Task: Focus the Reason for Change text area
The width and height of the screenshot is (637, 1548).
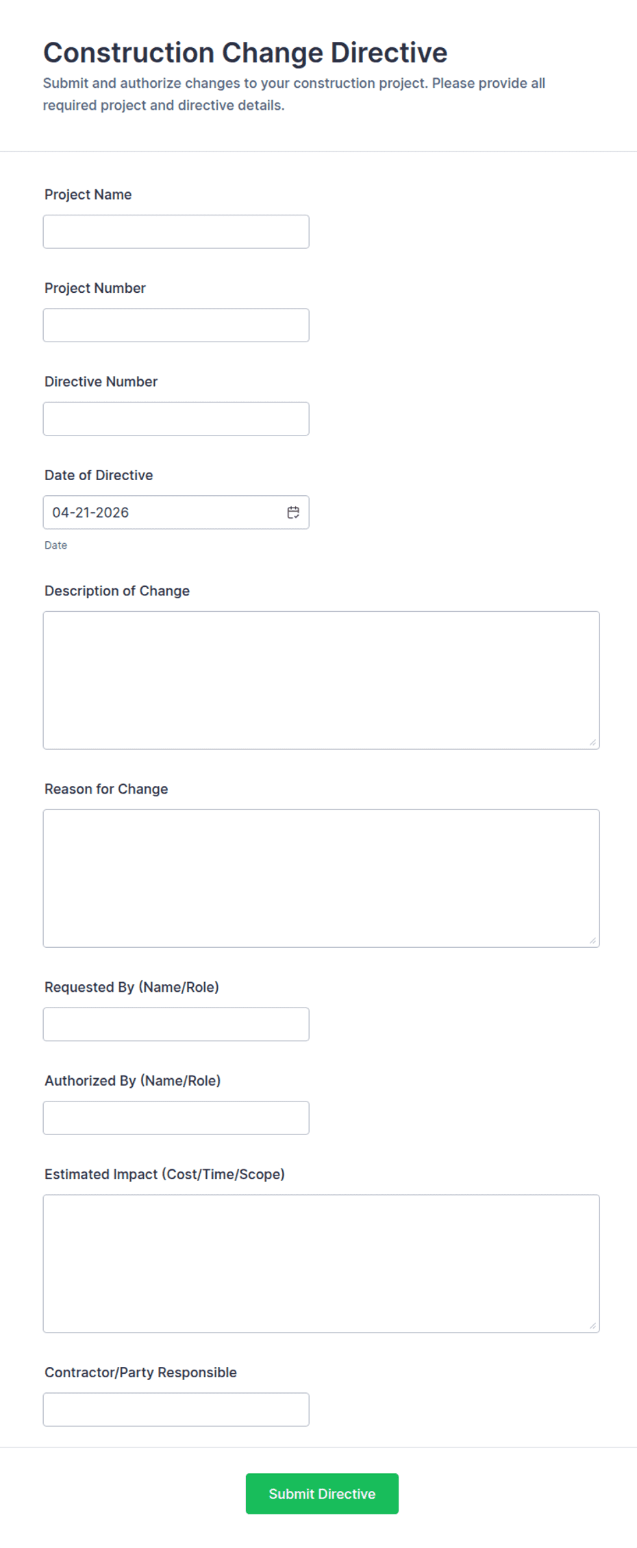Action: (x=321, y=878)
